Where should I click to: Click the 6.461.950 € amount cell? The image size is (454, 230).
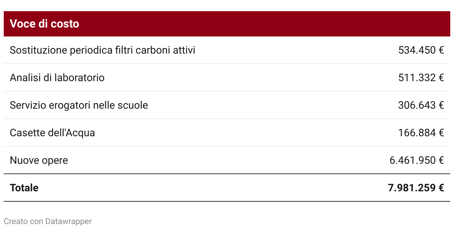[417, 160]
